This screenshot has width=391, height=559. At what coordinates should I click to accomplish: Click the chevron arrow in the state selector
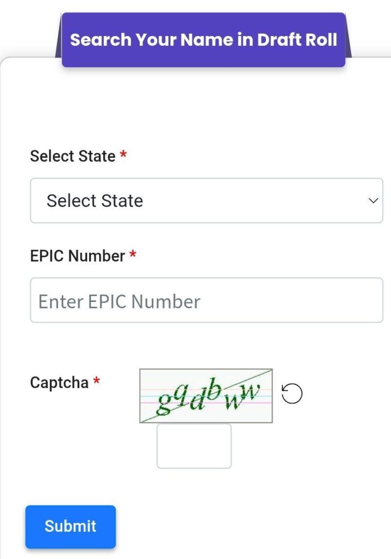point(374,200)
